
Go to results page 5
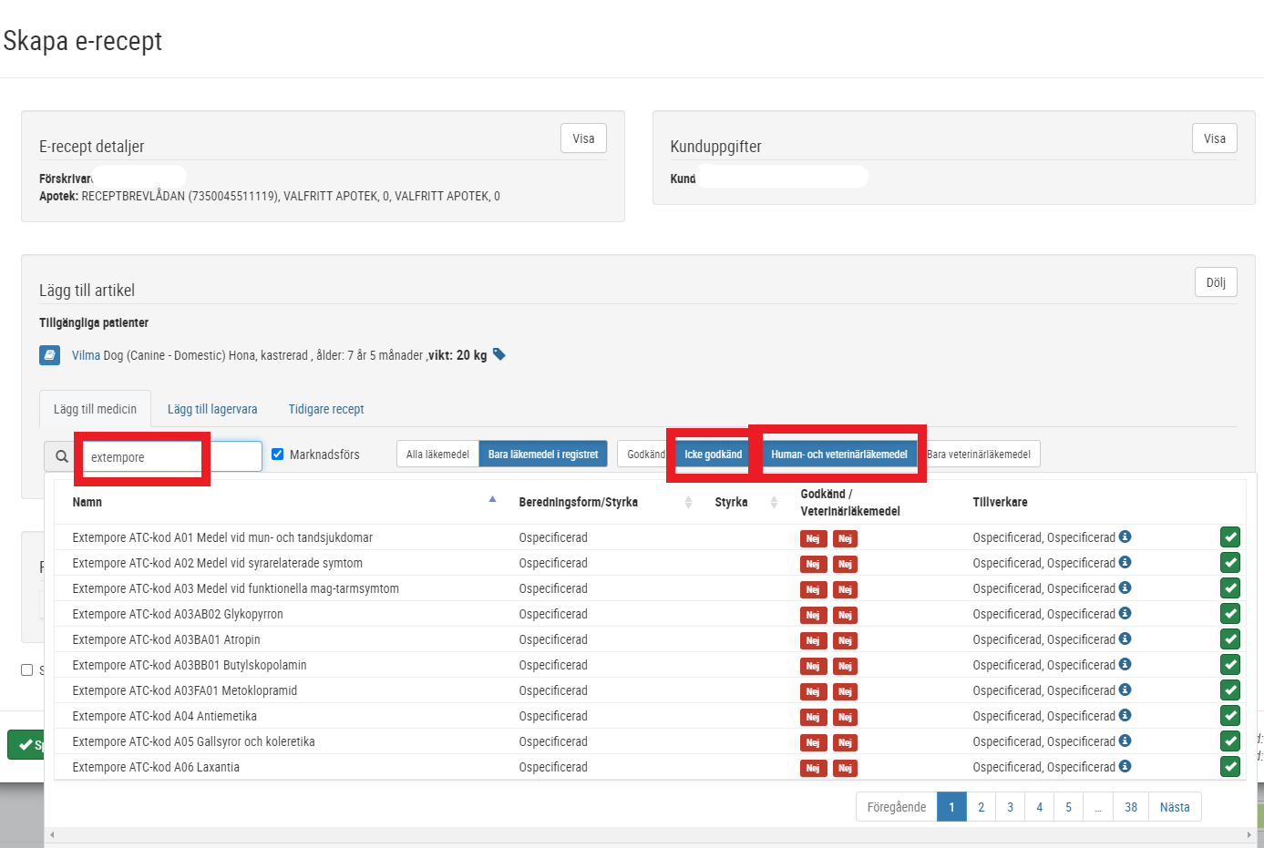click(1068, 807)
